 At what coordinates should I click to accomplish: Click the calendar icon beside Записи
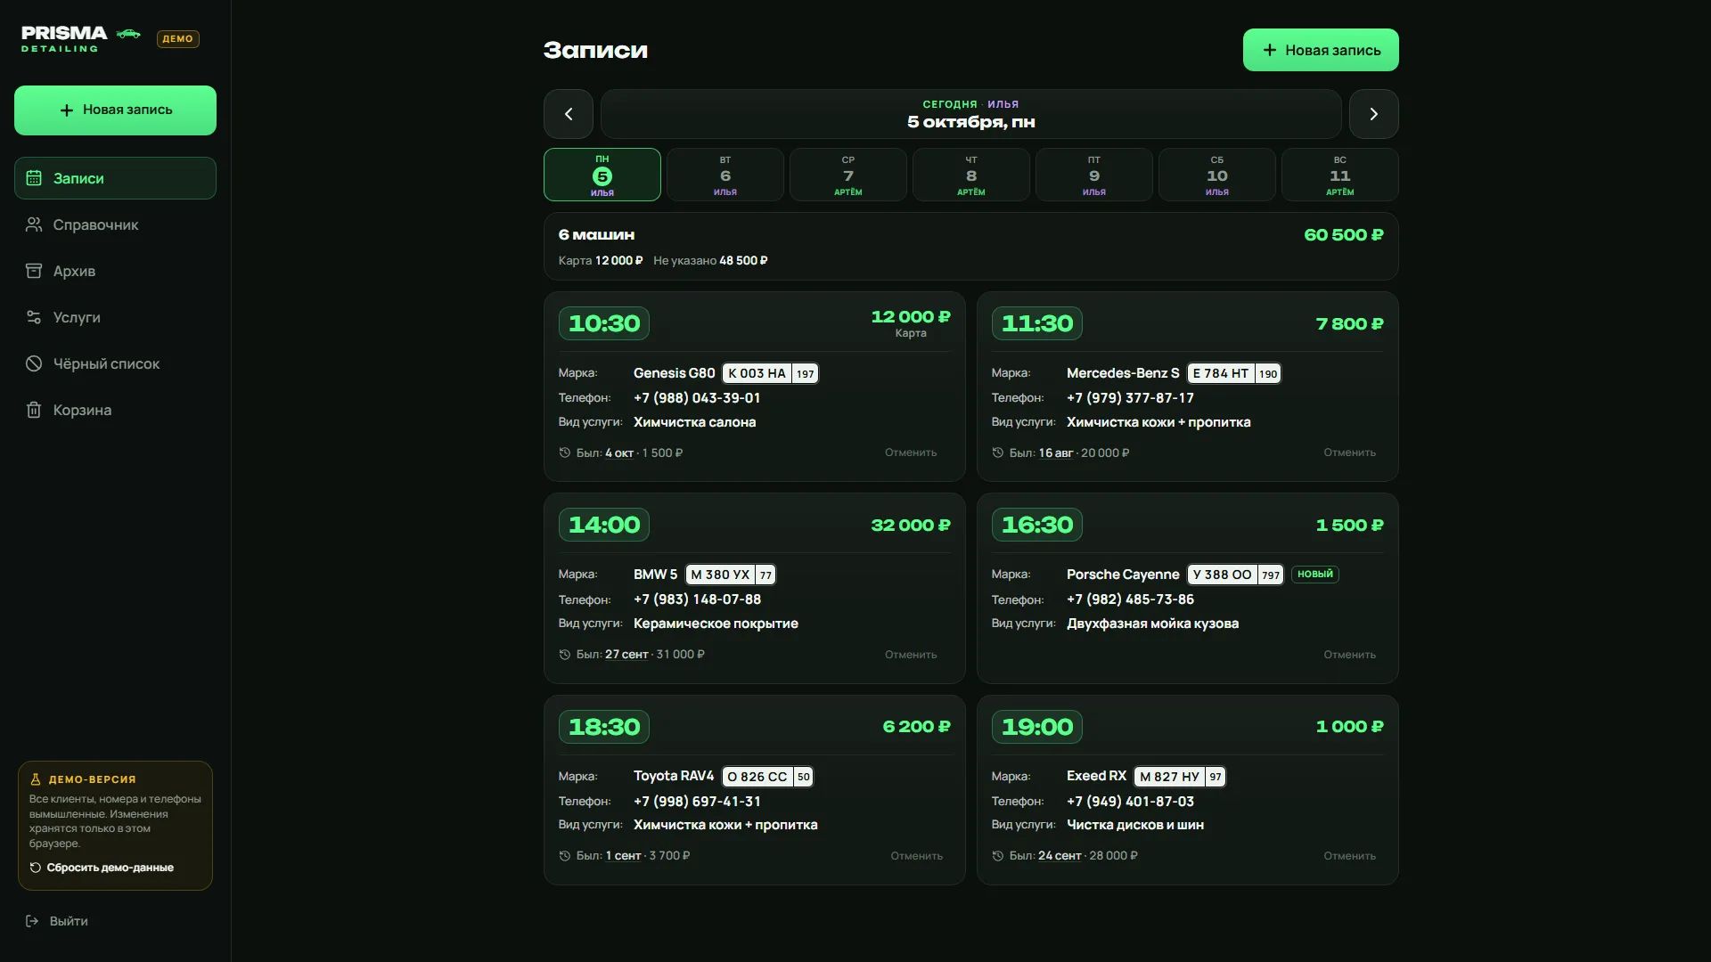point(34,178)
